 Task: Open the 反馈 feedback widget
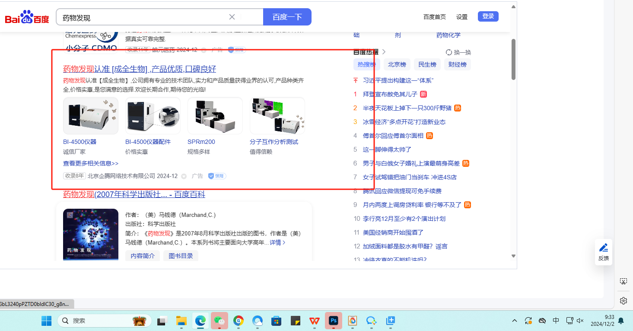pyautogui.click(x=604, y=252)
